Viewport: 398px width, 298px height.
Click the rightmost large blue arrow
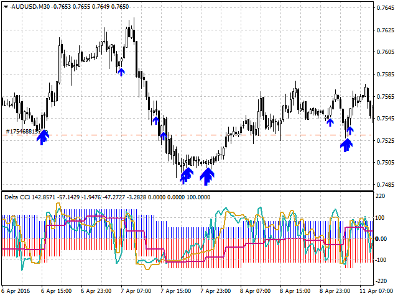(346, 144)
